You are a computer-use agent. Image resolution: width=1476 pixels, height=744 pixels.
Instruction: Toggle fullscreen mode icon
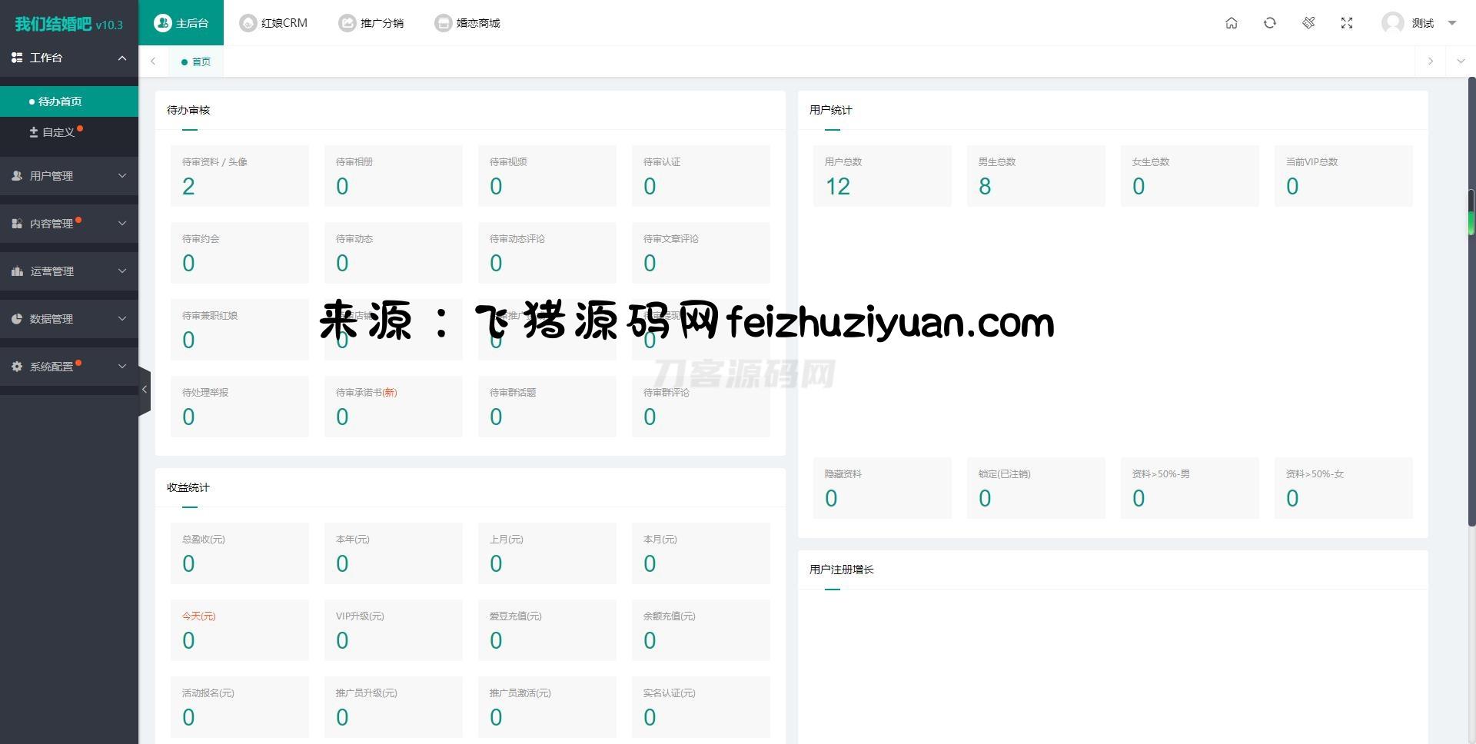point(1346,23)
